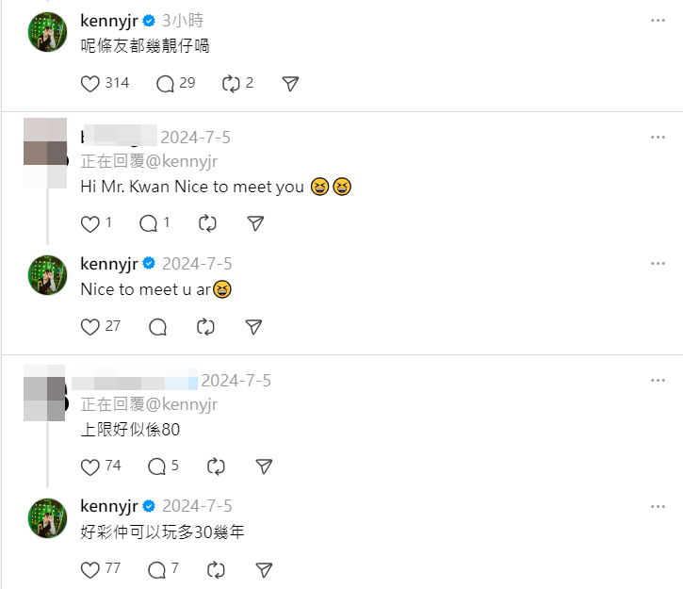Open more options for "Nice to meet u ar" reply
Viewport: 683px width, 589px height.
(x=658, y=264)
